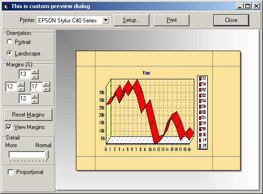Decrease the top margin spinner
This screenshot has height=194, width=263.
[35, 76]
